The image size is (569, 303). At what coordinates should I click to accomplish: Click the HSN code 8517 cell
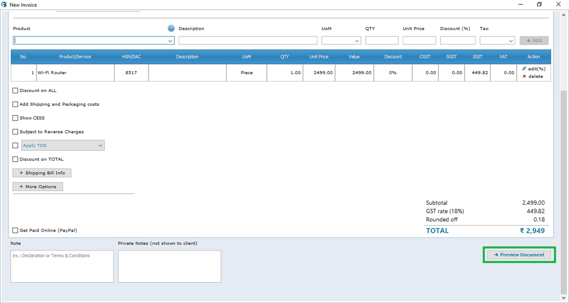tap(131, 73)
